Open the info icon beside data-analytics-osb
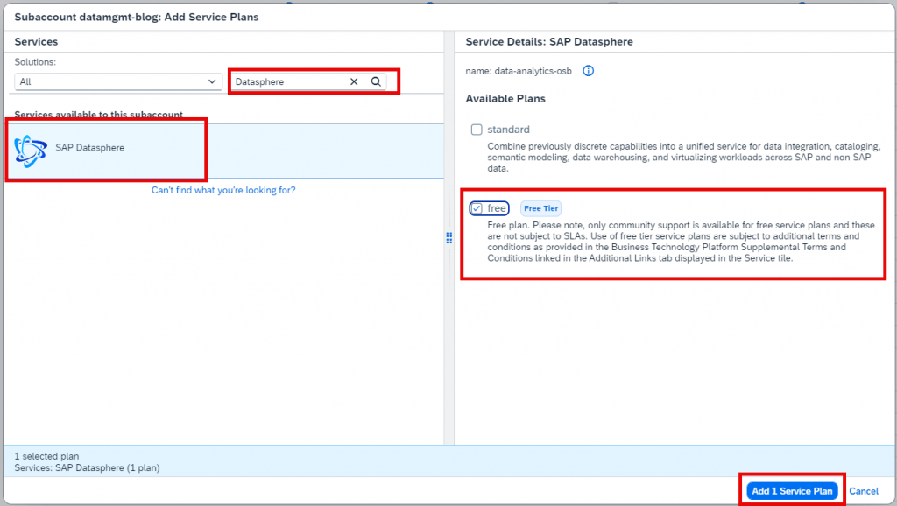This screenshot has height=506, width=897. pos(588,71)
